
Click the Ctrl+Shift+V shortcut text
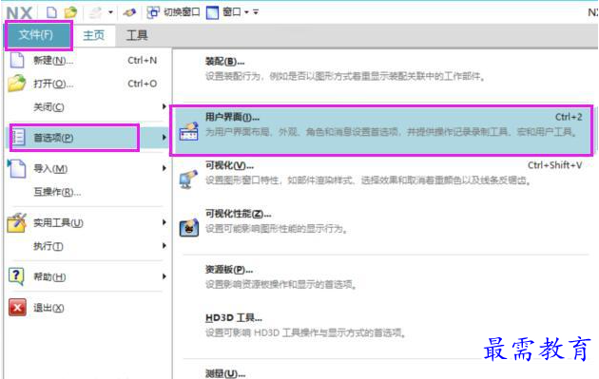point(555,165)
